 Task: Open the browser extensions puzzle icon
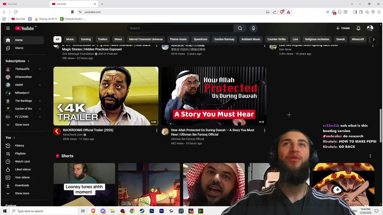(x=340, y=12)
